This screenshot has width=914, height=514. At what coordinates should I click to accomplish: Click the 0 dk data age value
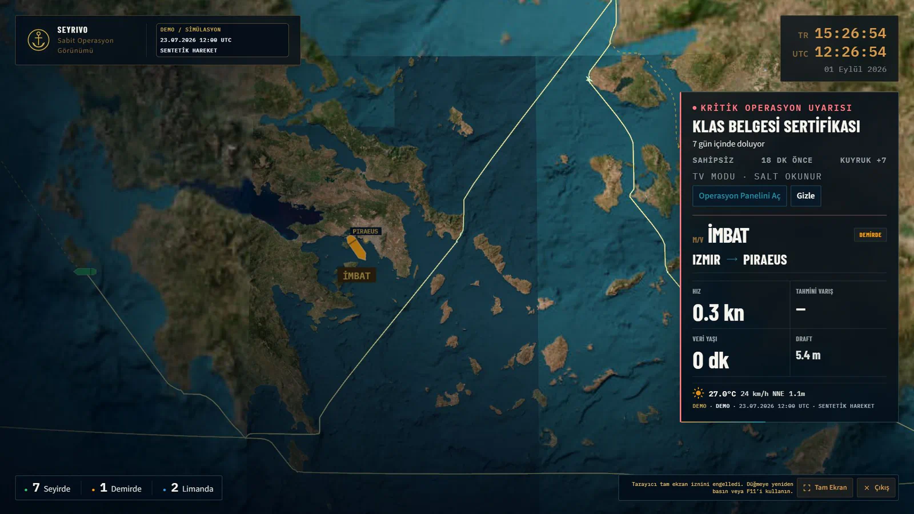(711, 360)
